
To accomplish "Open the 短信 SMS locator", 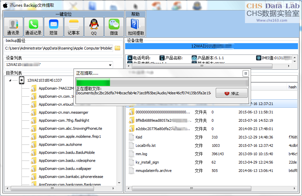I will pyautogui.click(x=54, y=27).
